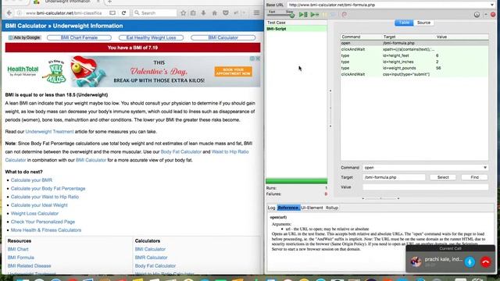
Task: Click the Firefox search box
Action: click(155, 13)
